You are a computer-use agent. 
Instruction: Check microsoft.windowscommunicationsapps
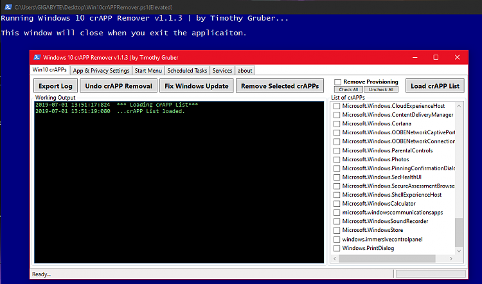click(x=337, y=213)
